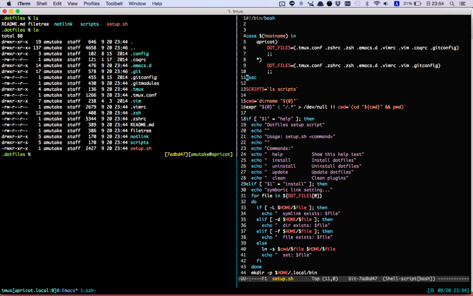
Task: Click the notification bell icon in menu bar
Action: tap(301, 4)
